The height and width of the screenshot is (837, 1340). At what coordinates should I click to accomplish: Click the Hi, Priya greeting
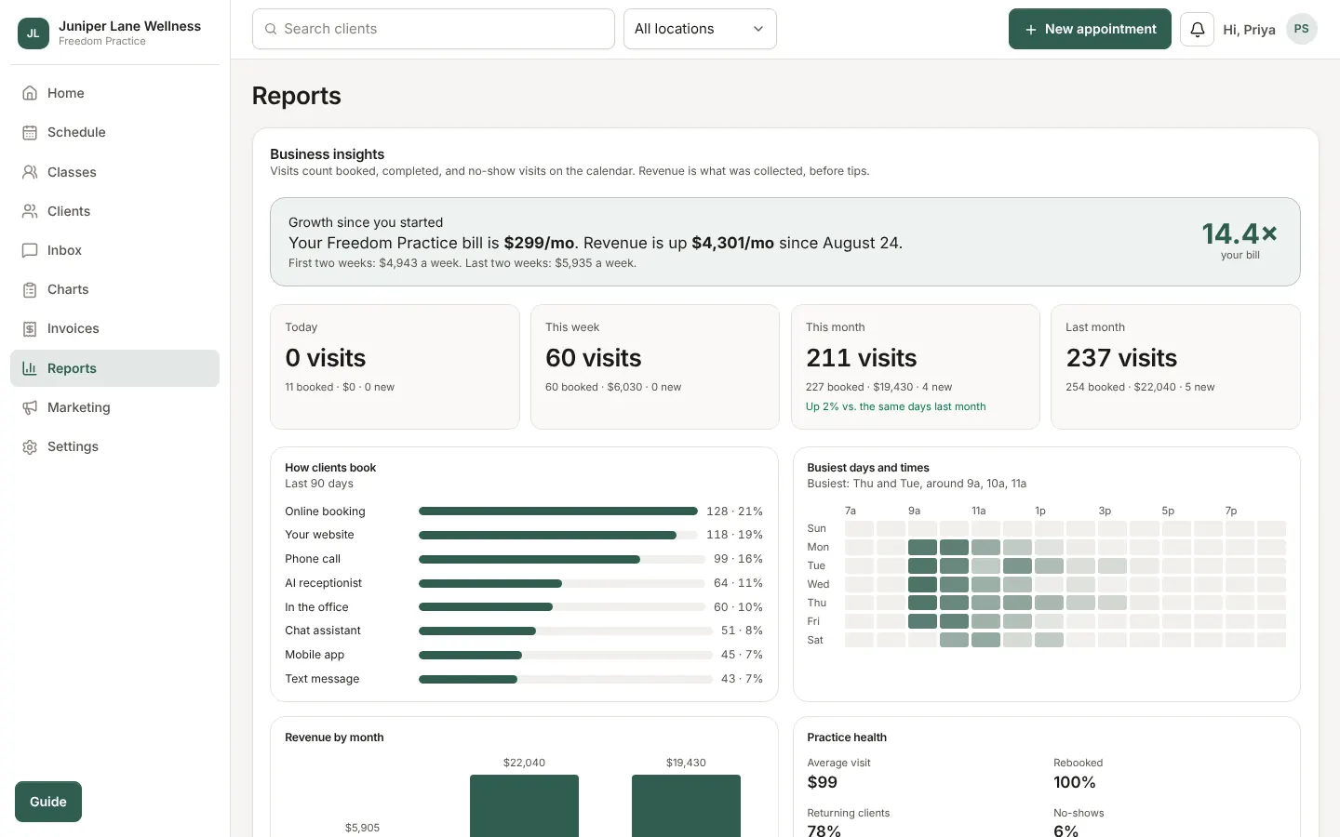pos(1249,30)
